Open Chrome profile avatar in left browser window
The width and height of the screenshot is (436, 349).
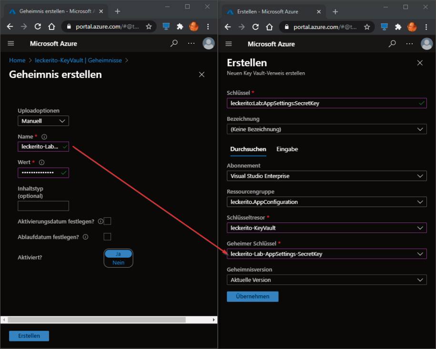[x=194, y=27]
